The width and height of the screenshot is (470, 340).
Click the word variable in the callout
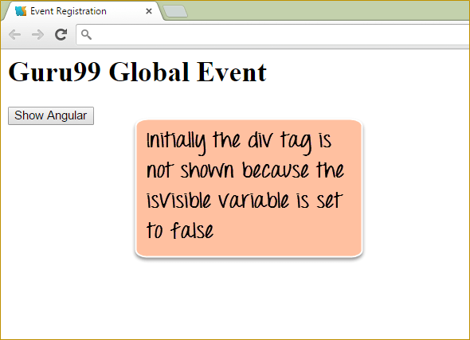(x=253, y=201)
